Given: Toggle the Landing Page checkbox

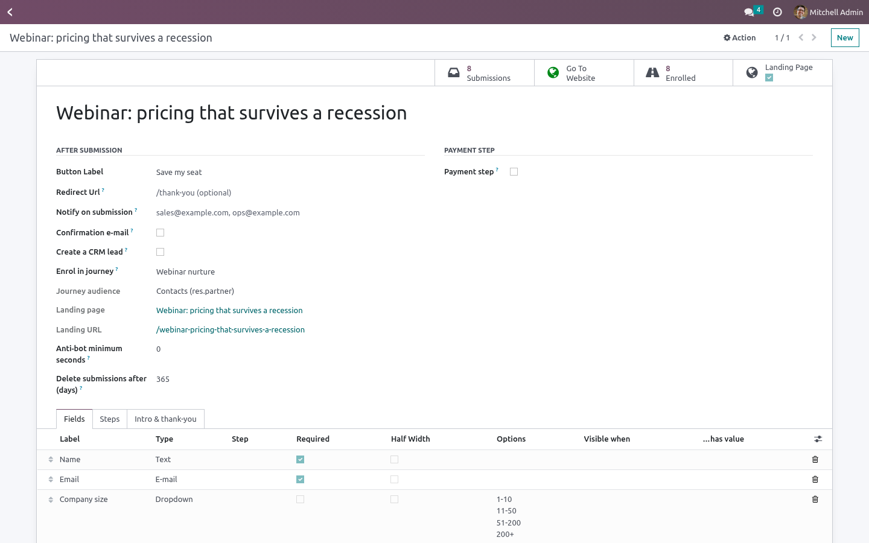Looking at the screenshot, I should pyautogui.click(x=769, y=78).
